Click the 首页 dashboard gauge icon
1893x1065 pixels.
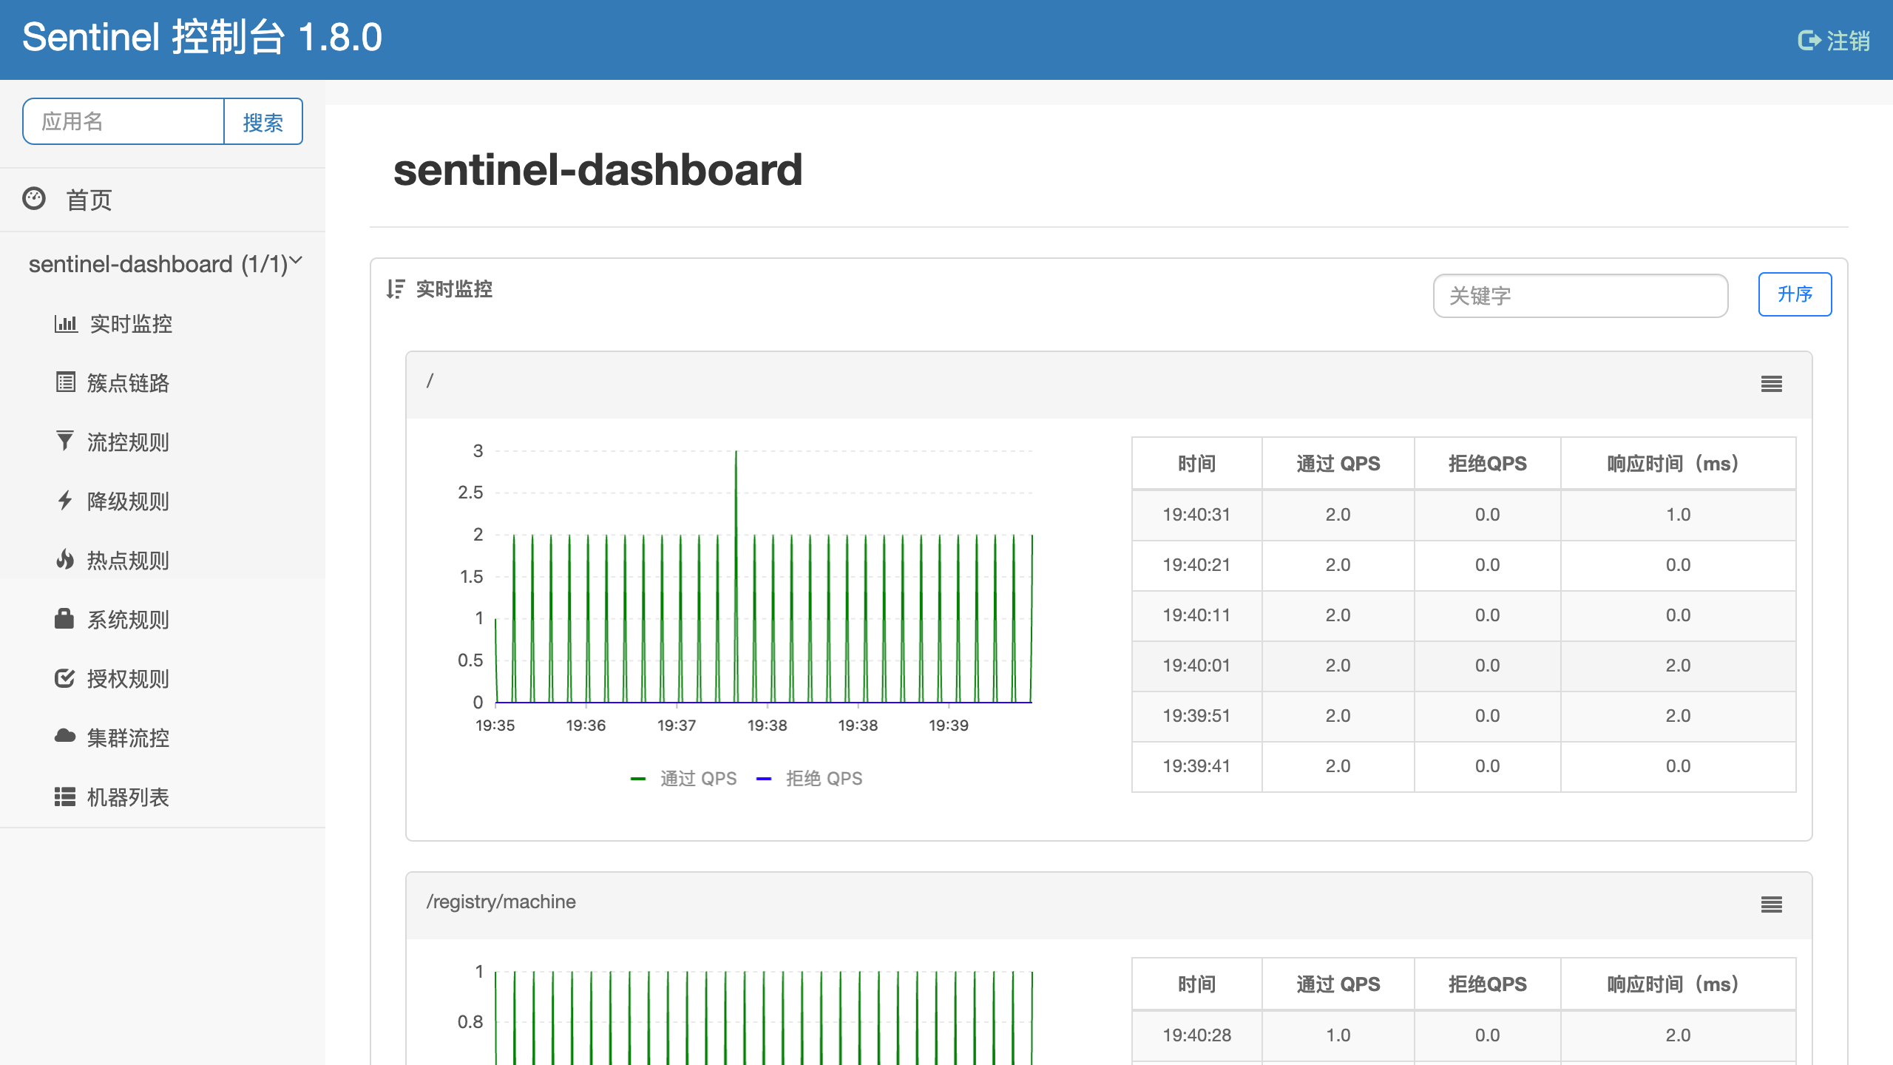tap(34, 199)
